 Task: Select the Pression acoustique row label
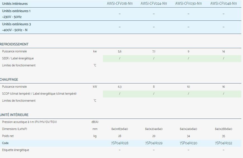[x=29, y=122]
